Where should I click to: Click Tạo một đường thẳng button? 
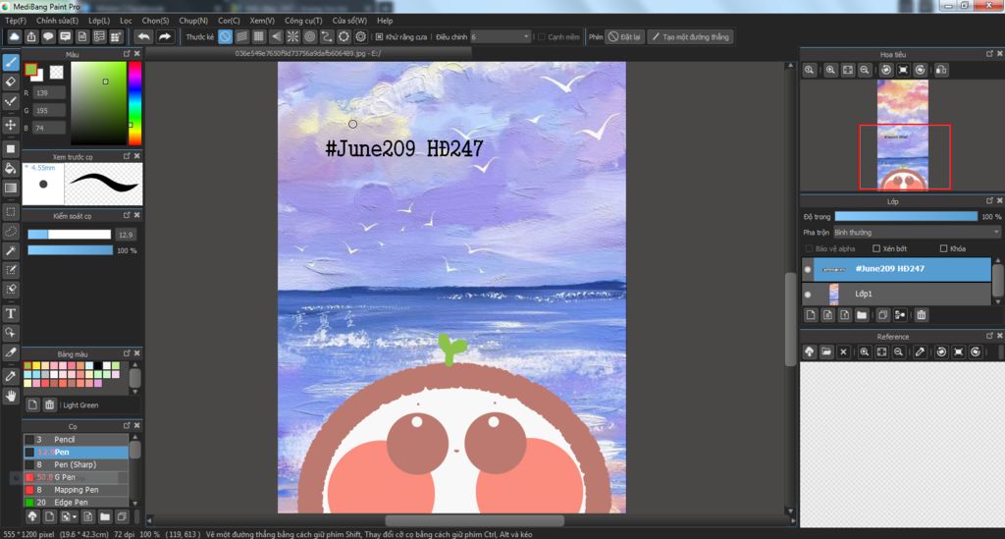tap(690, 36)
